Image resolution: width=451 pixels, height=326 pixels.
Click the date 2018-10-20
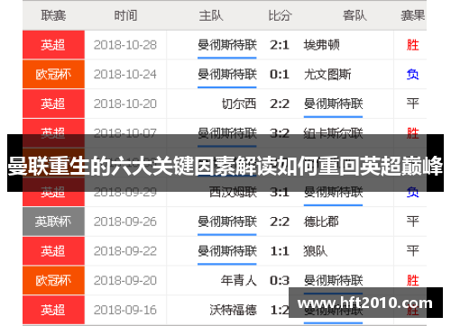125,104
